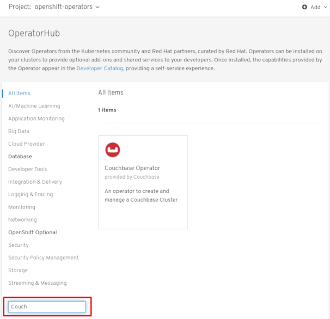Screen dimensions: 330x319
Task: Select the Database category
Action: (20, 157)
